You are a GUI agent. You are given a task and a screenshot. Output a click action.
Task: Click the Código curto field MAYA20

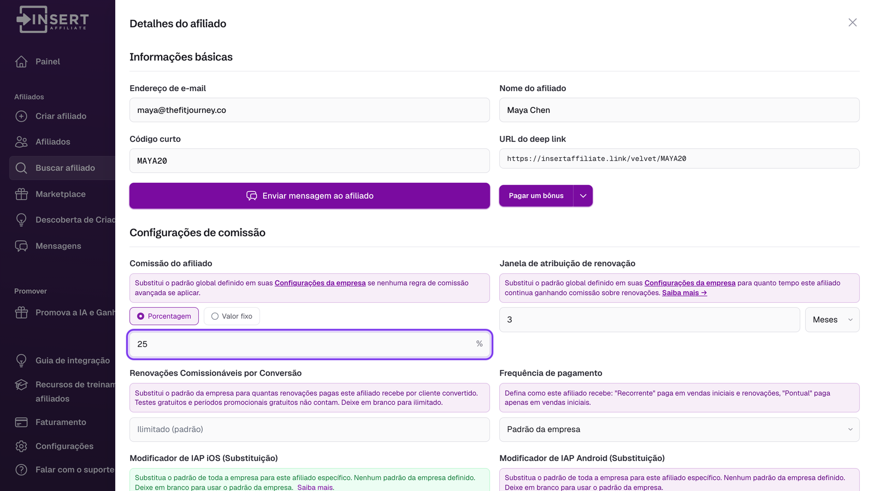(310, 161)
